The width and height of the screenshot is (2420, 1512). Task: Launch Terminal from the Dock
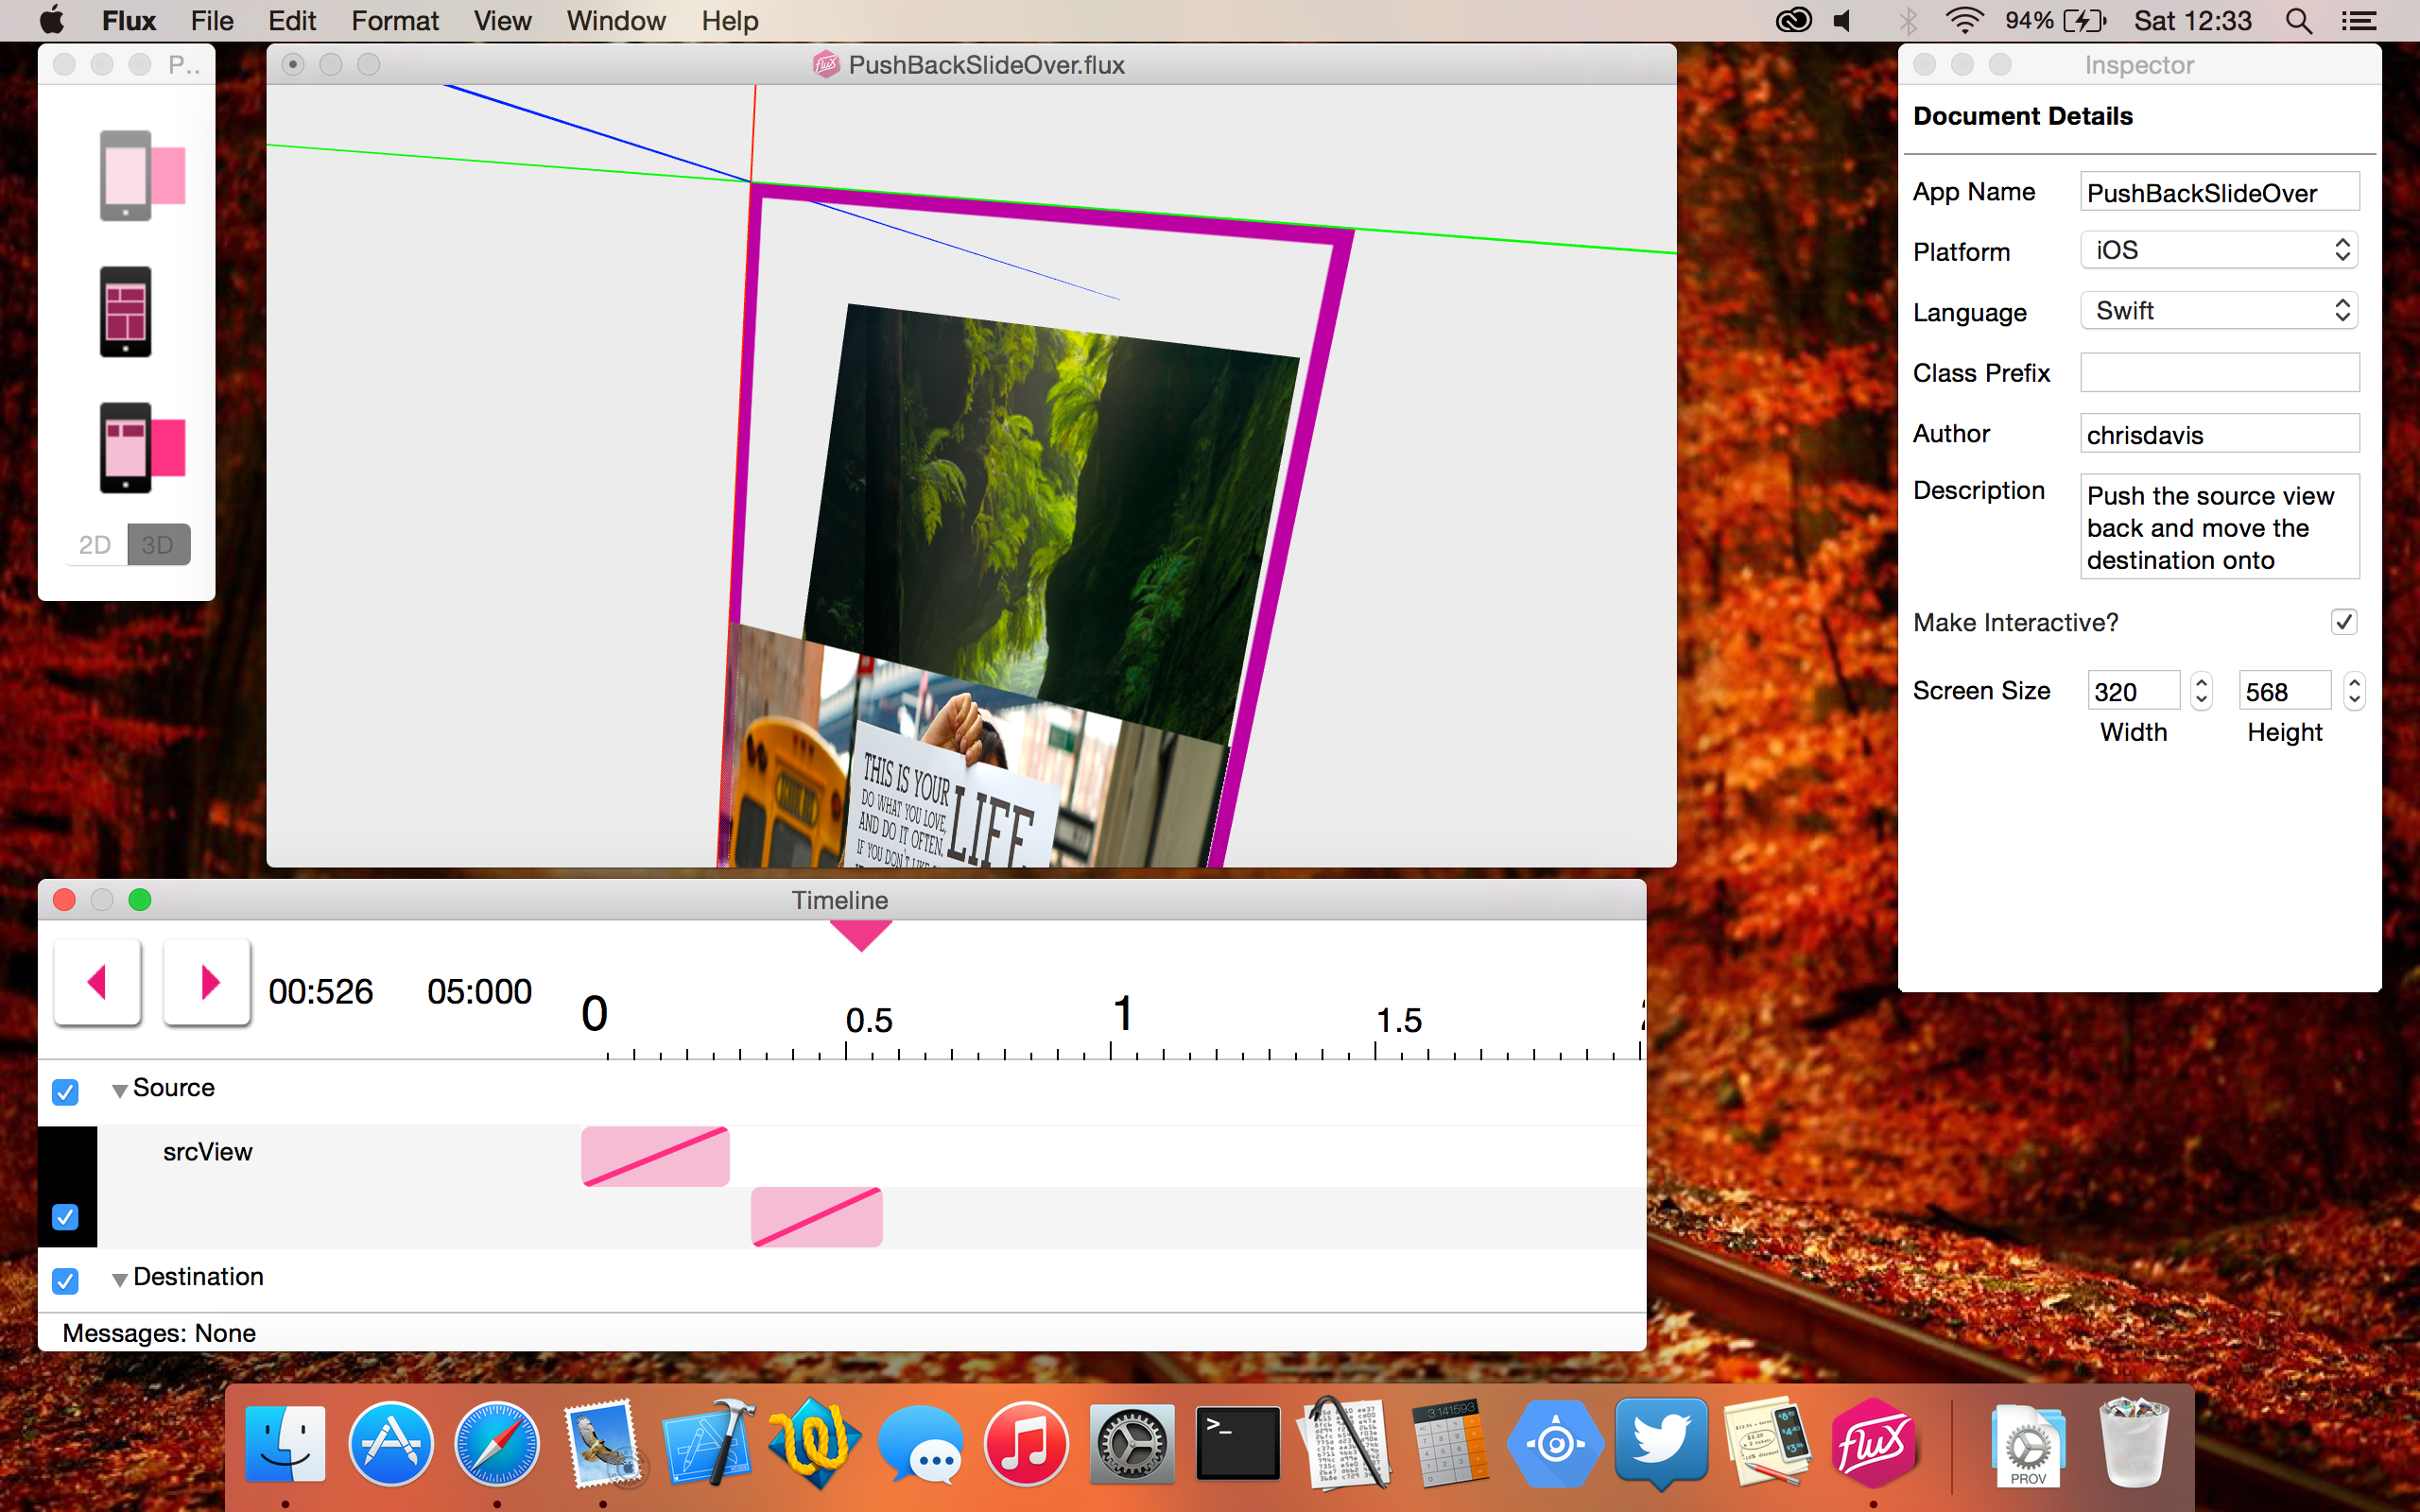[1237, 1444]
